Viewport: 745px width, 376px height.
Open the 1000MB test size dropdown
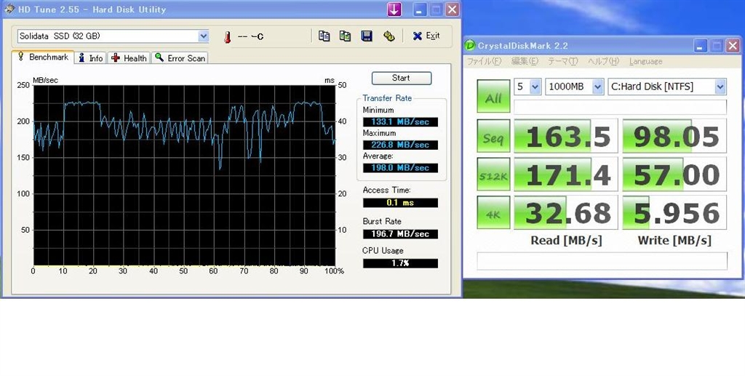tap(597, 87)
